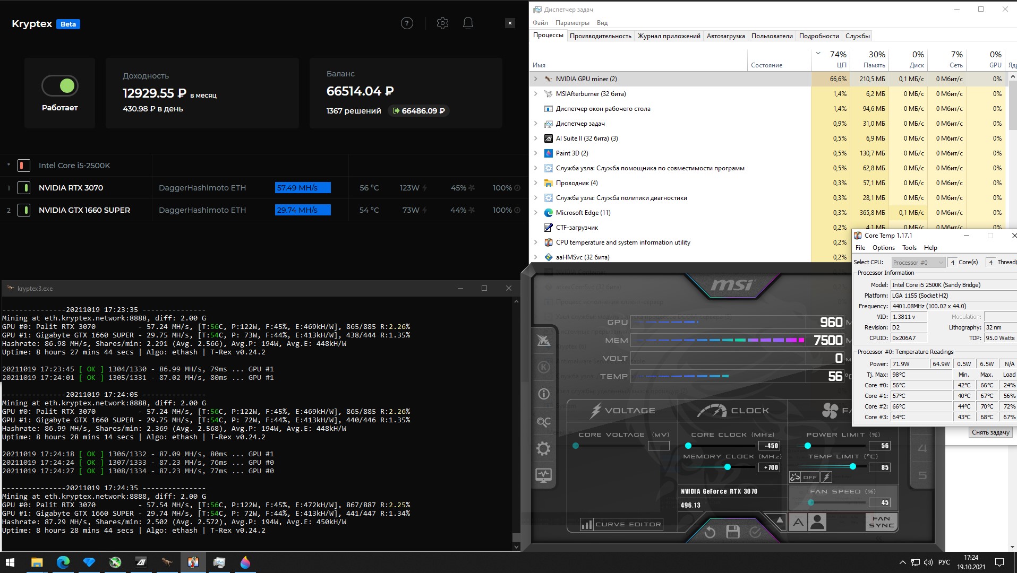Open T-Rex miner taskbar icon
The height and width of the screenshot is (573, 1017).
[167, 562]
